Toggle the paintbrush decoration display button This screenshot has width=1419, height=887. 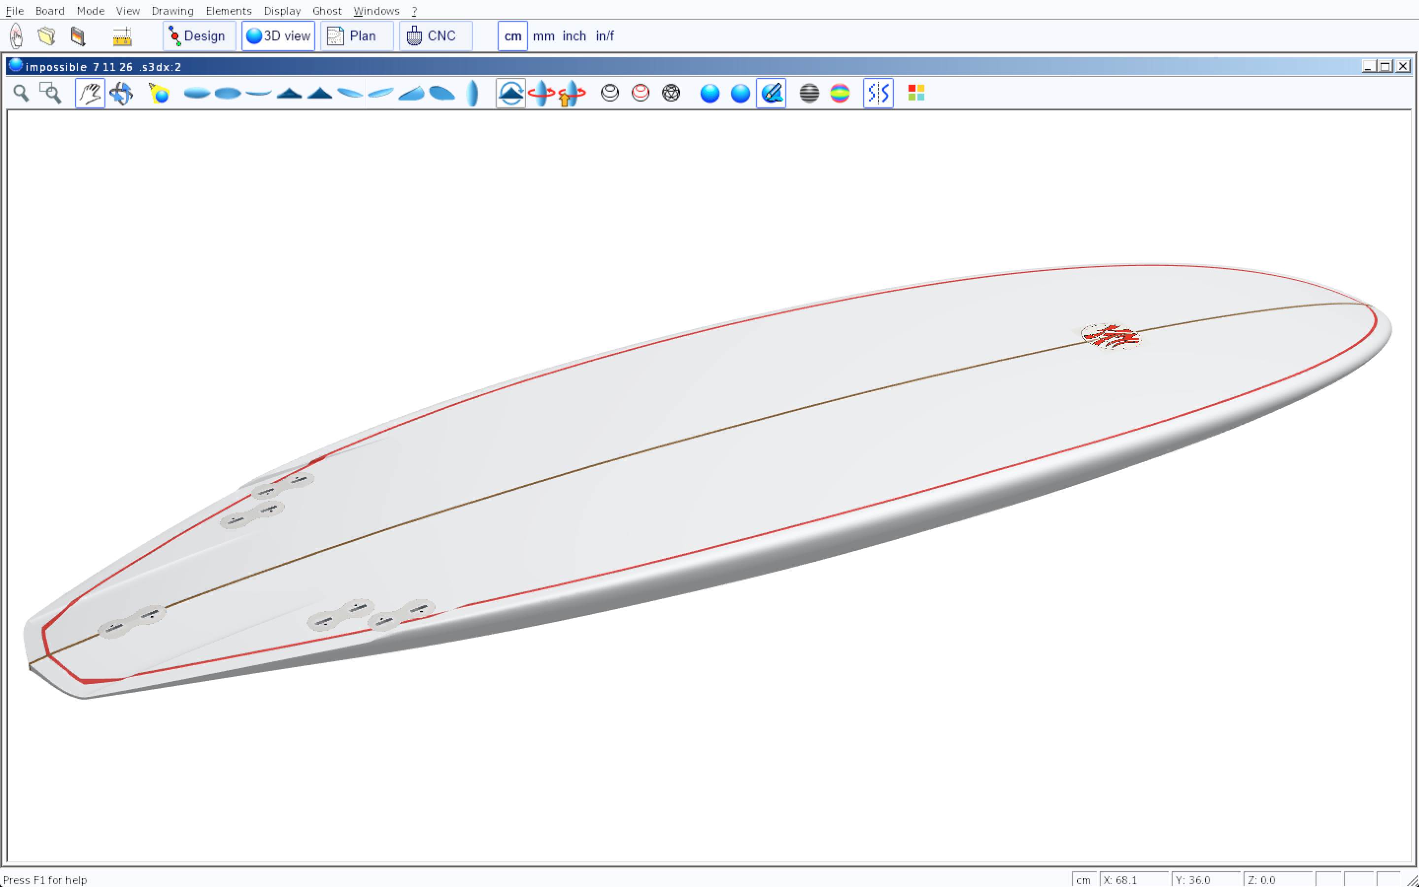(x=771, y=93)
